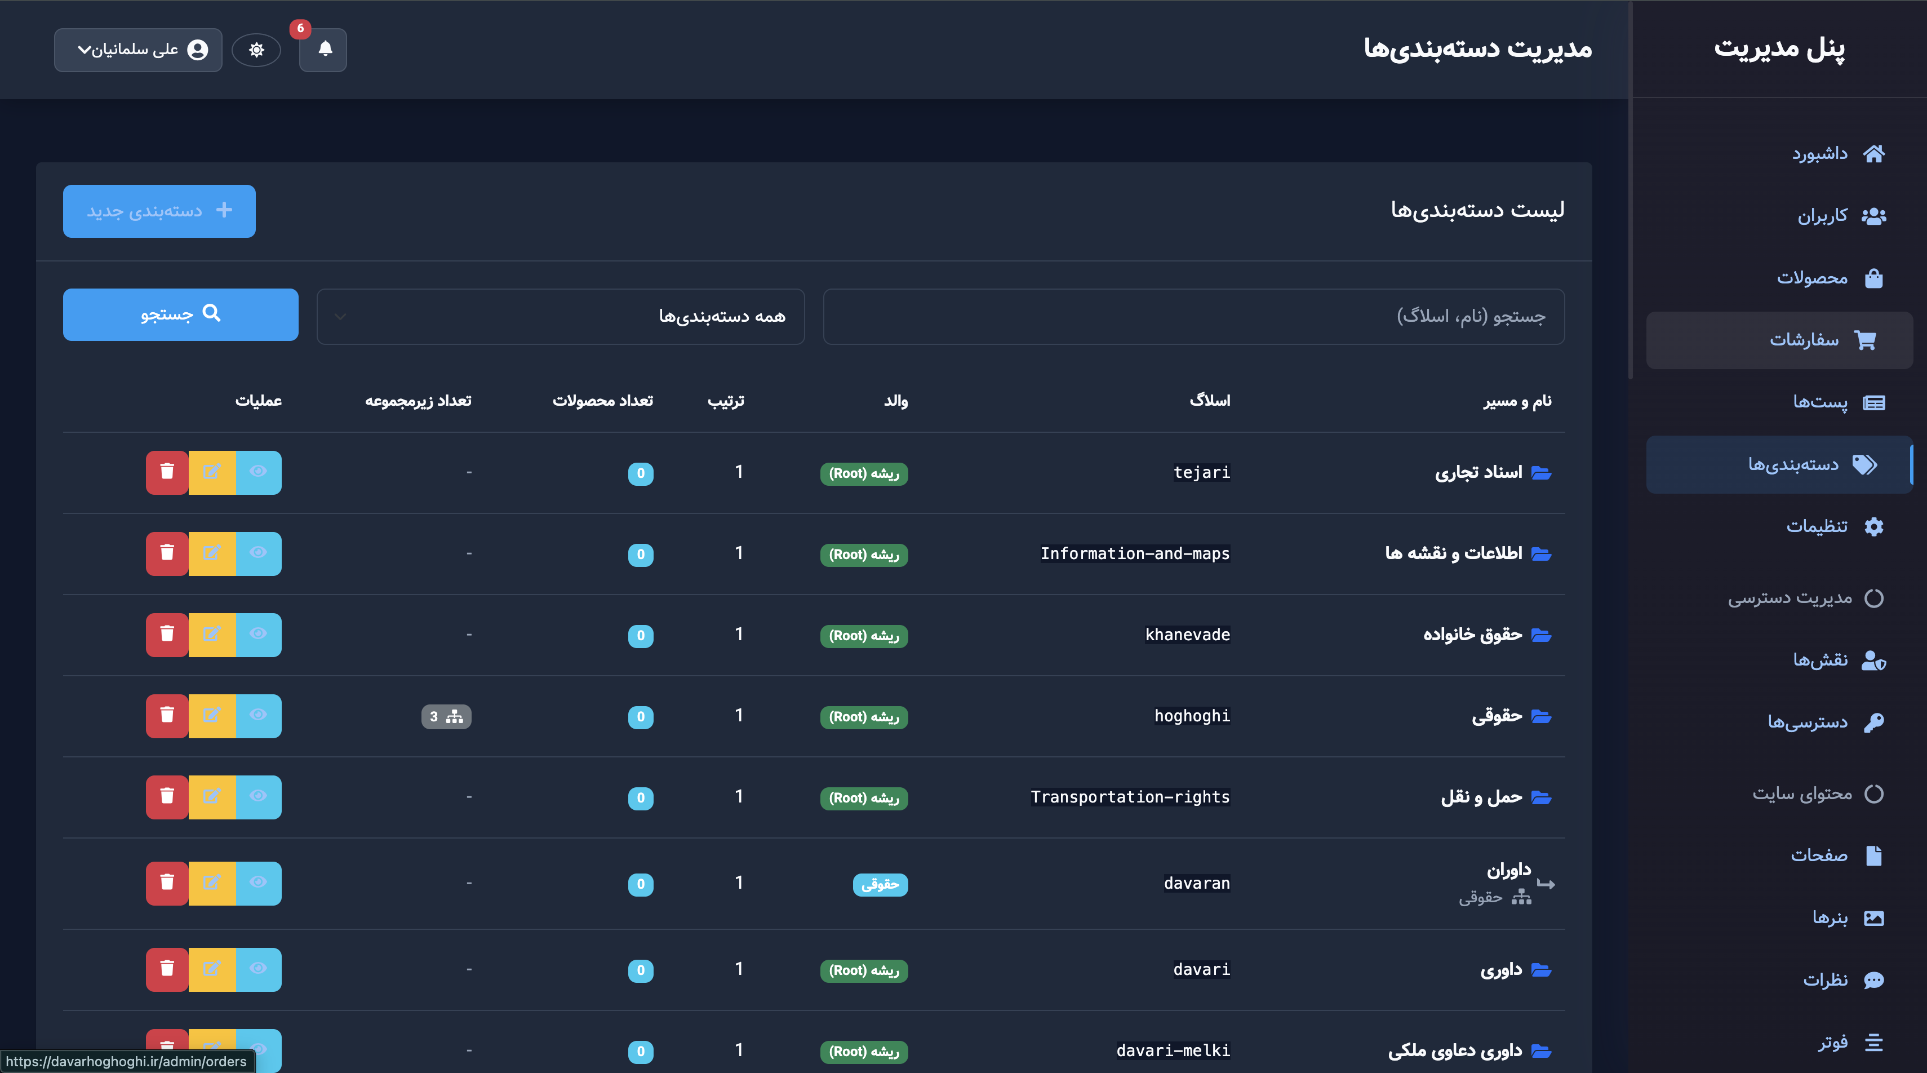Click the نظرات comments bubble icon
Screen dimensions: 1927x1073
(1873, 980)
